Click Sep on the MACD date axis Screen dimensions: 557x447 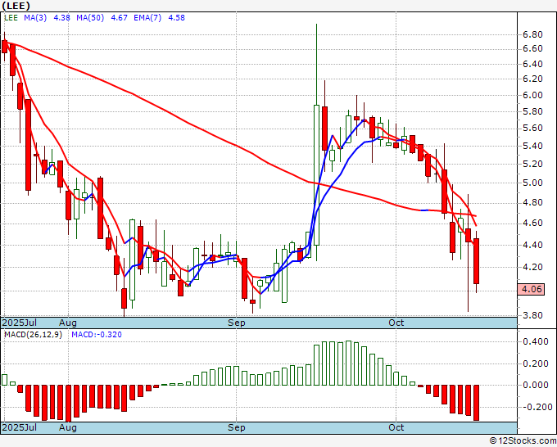[237, 427]
